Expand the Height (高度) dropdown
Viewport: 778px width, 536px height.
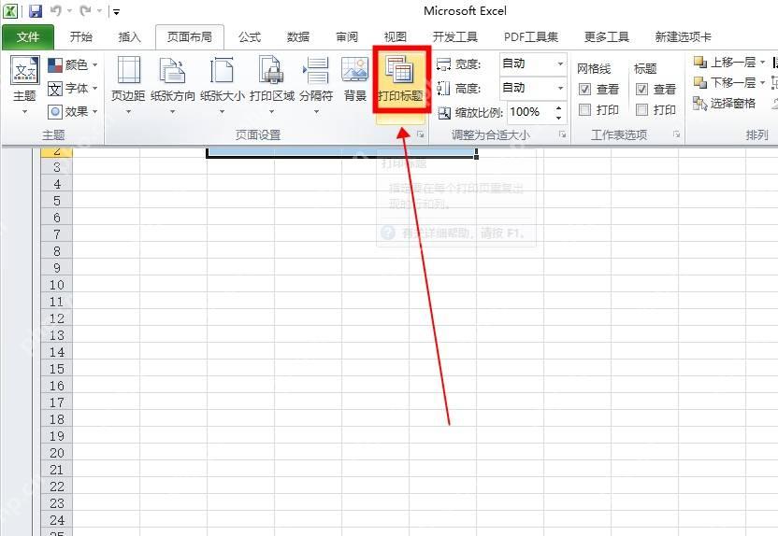tap(560, 88)
